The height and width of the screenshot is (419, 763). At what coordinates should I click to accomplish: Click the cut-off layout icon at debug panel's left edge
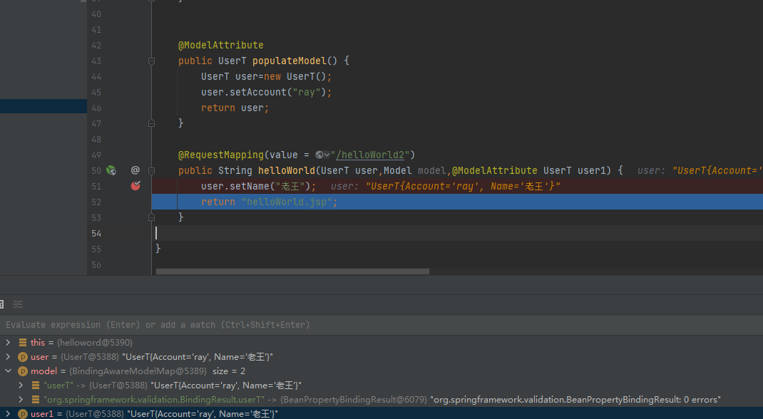pyautogui.click(x=1, y=304)
